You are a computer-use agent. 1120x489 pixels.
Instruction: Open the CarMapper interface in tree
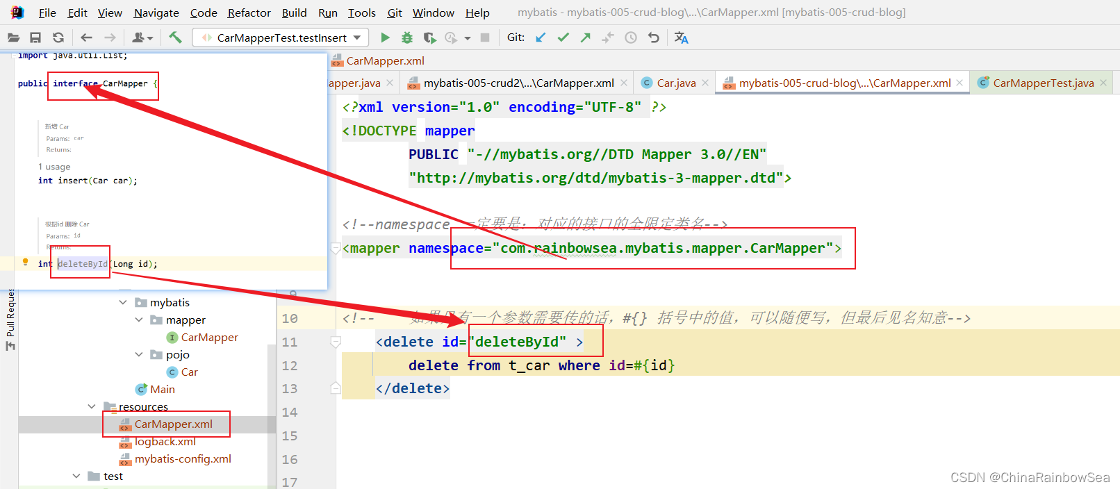click(209, 338)
